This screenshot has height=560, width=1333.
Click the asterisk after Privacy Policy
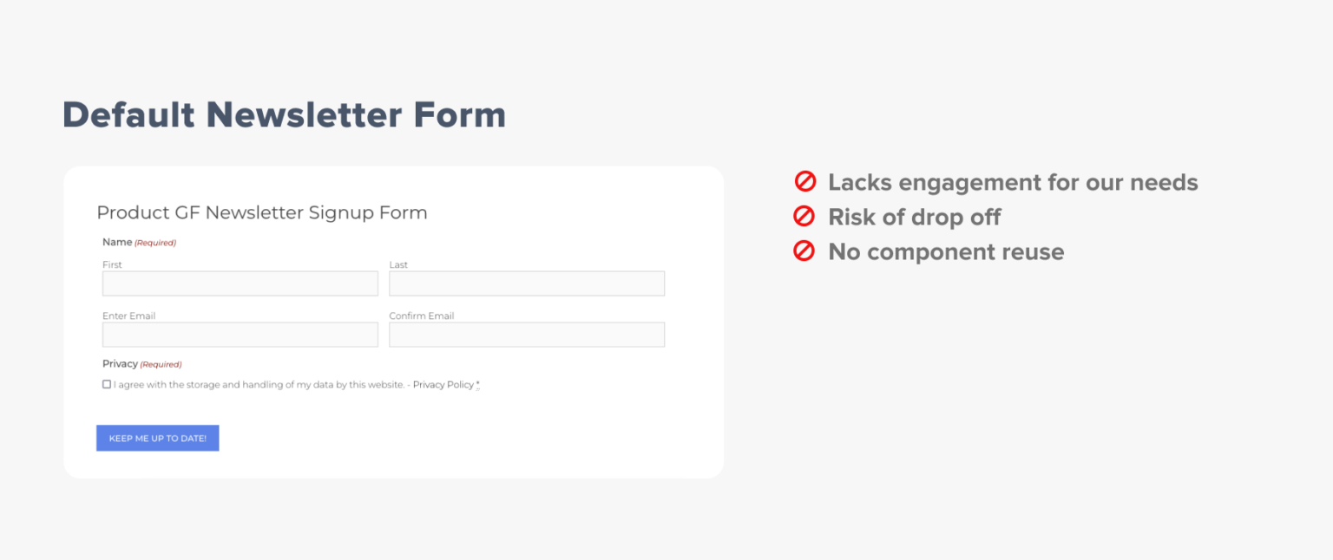[x=476, y=384]
